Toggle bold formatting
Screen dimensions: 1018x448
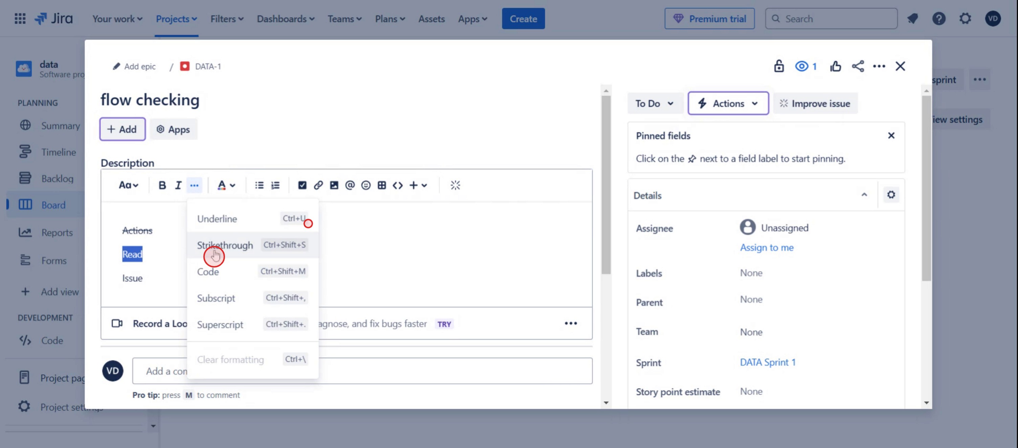[x=162, y=185]
